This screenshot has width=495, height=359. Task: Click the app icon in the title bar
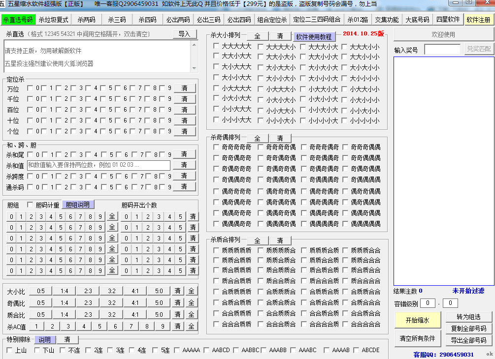tap(3, 4)
